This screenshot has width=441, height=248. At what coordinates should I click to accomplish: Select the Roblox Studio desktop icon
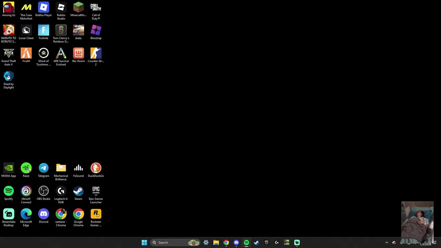pos(61,11)
